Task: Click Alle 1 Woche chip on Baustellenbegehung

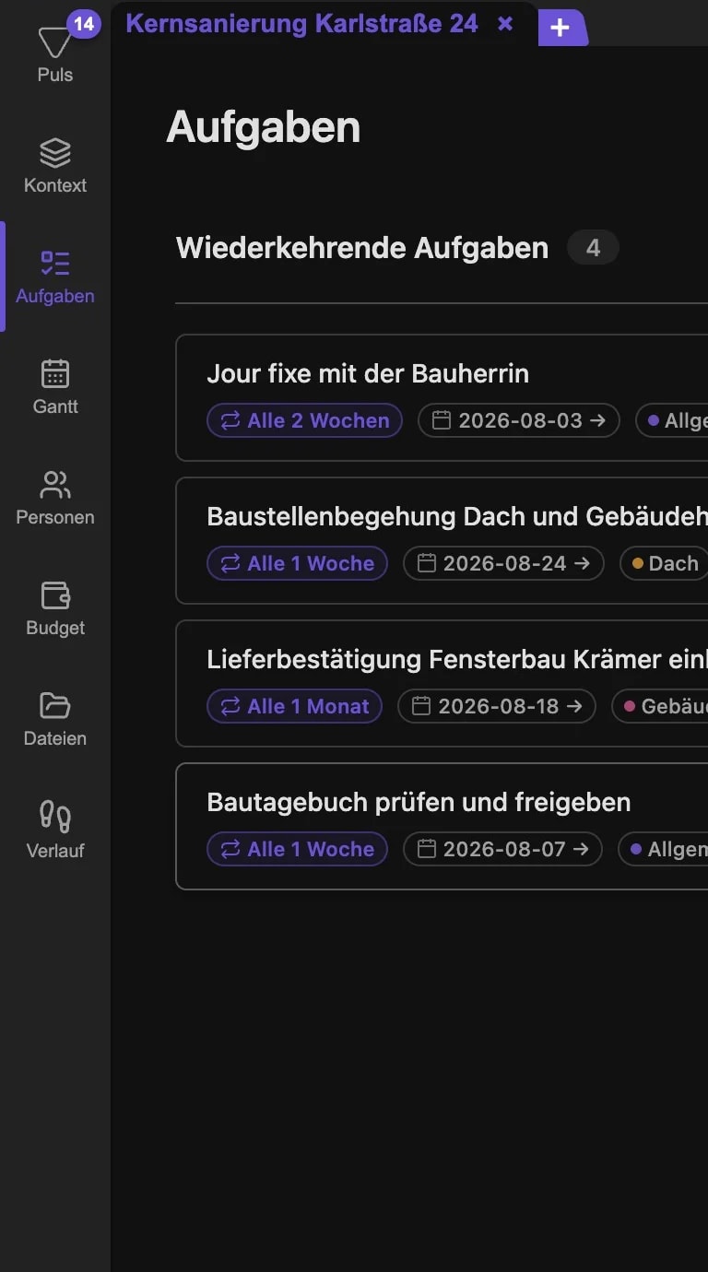Action: pyautogui.click(x=297, y=563)
